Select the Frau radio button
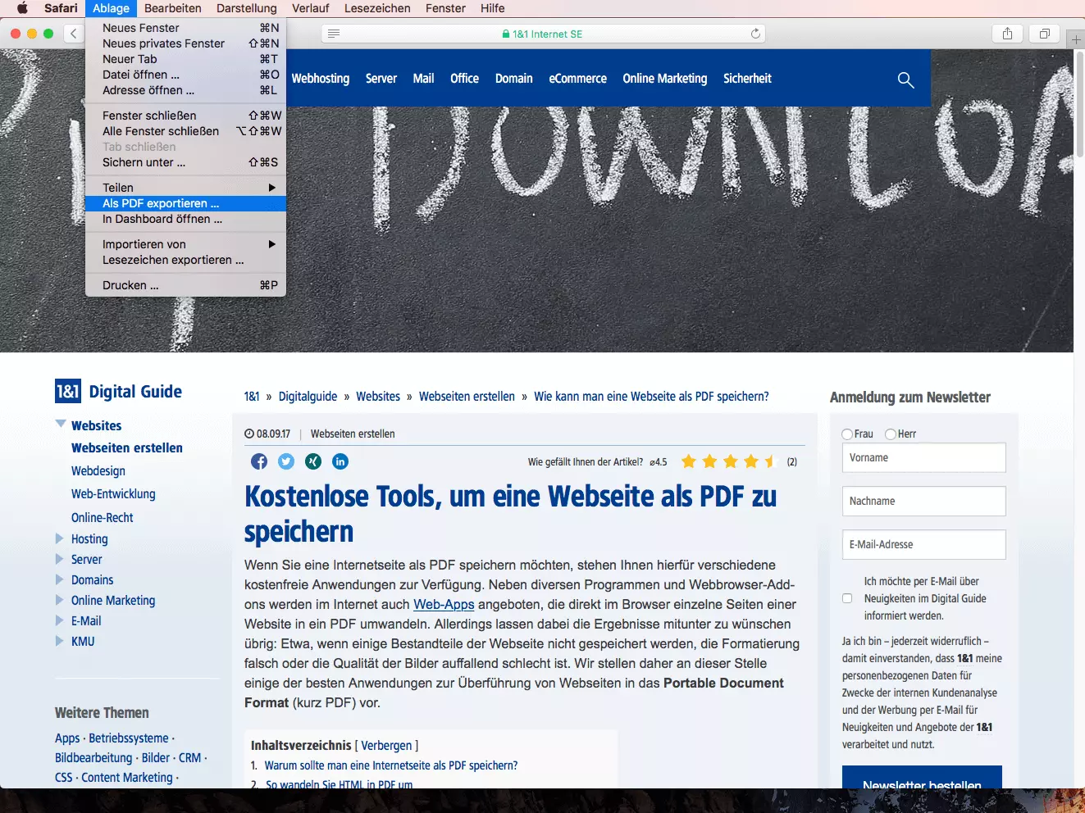Screen dimensions: 1085x813 coord(847,434)
